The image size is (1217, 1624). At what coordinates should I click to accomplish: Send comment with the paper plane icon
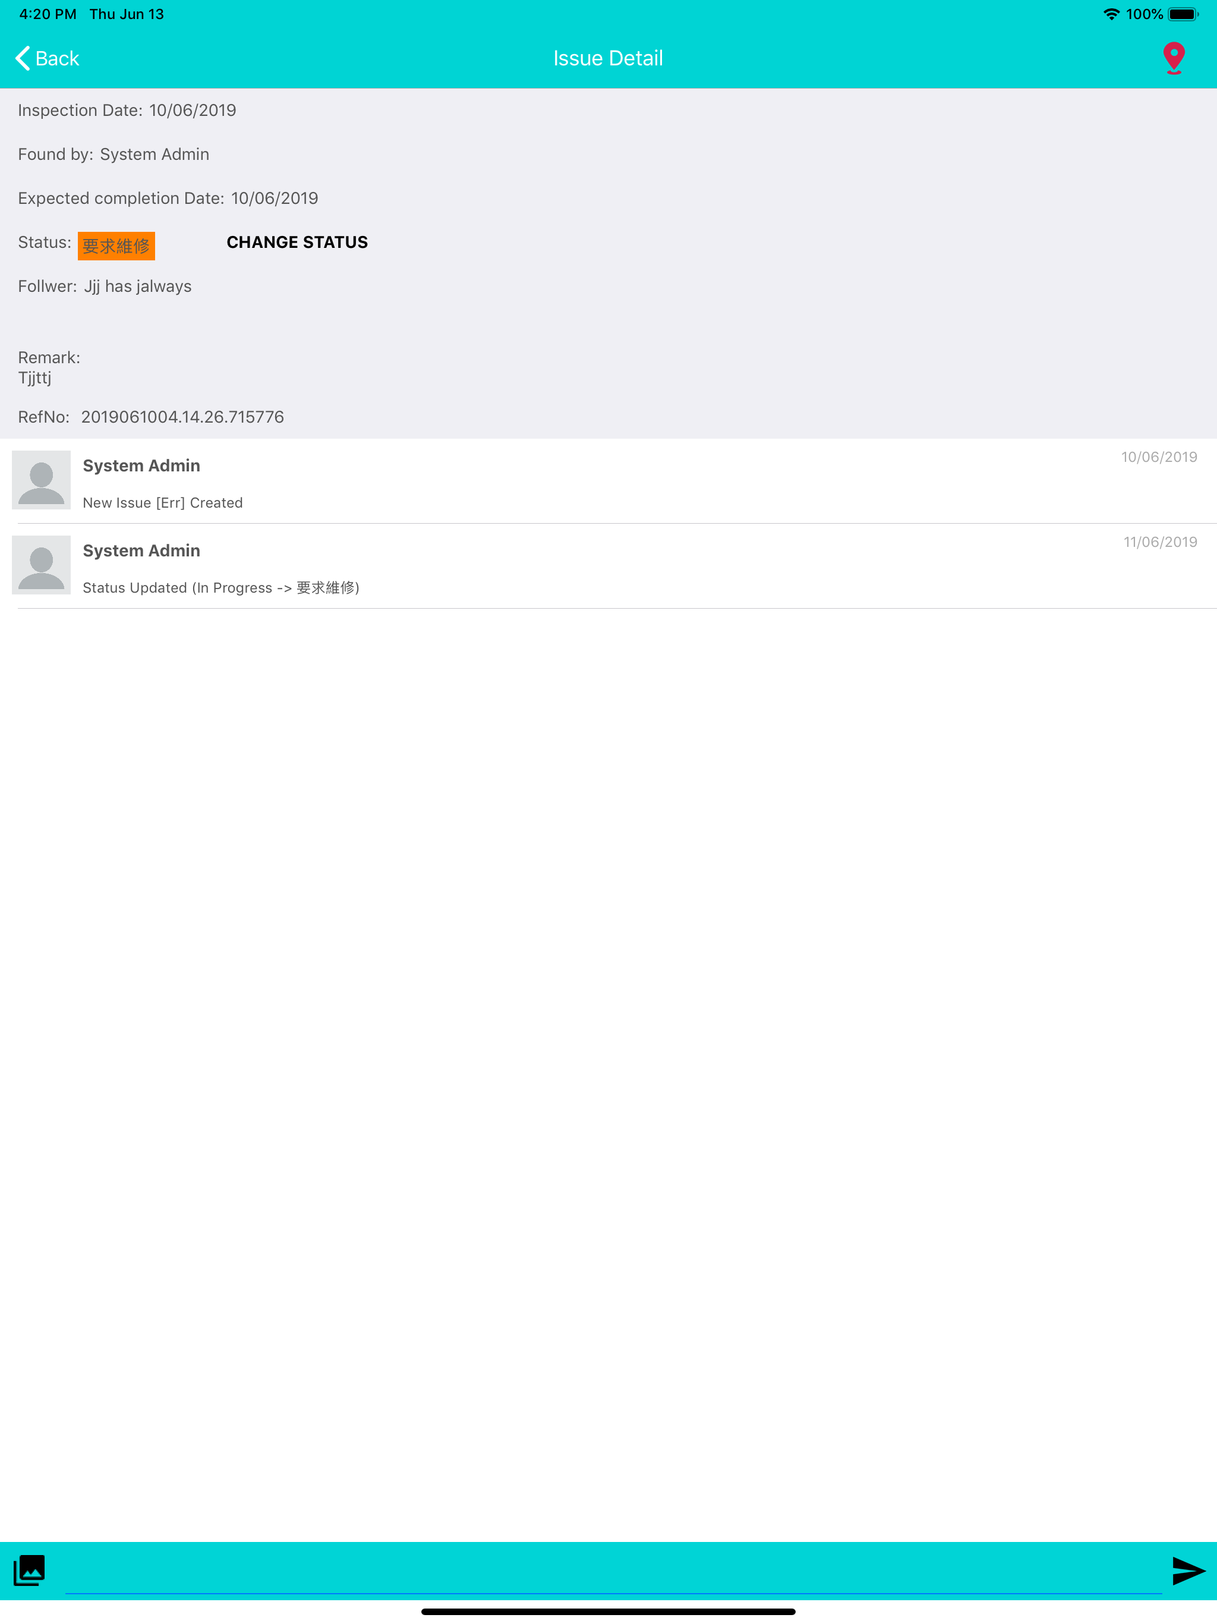pyautogui.click(x=1188, y=1571)
